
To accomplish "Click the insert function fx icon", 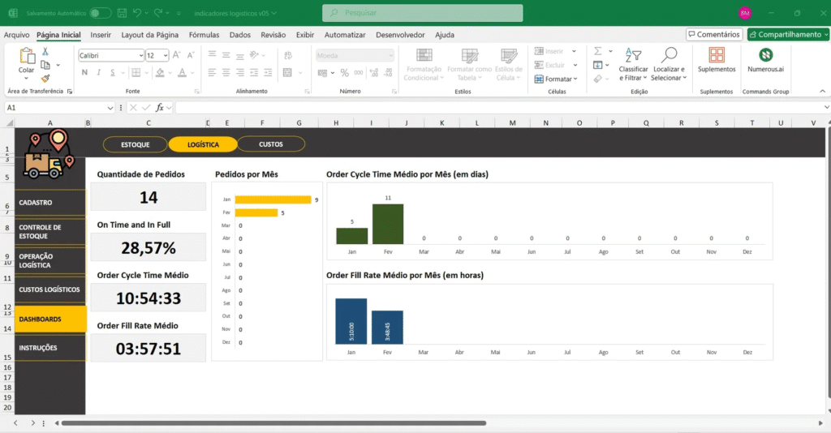I will pos(160,107).
